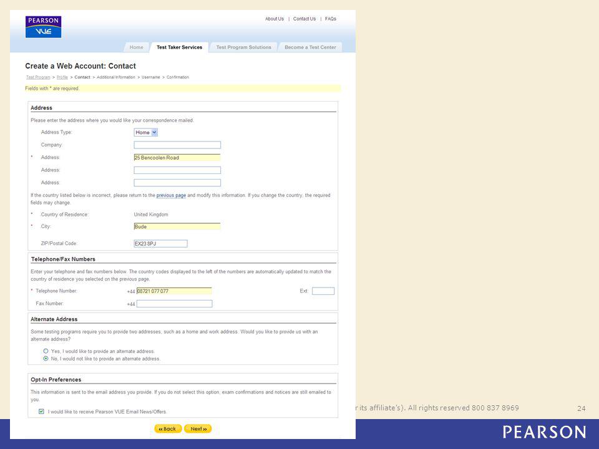Image resolution: width=599 pixels, height=449 pixels.
Task: Click the Telephone Number field
Action: click(x=174, y=291)
